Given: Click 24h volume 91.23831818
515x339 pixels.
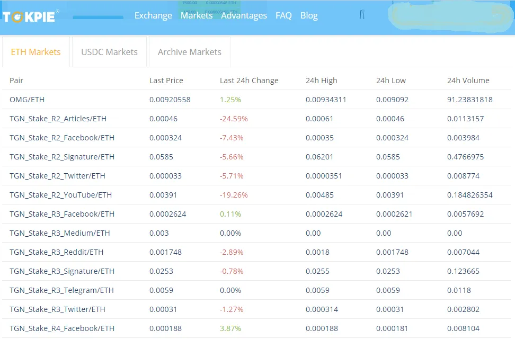Looking at the screenshot, I should (469, 100).
